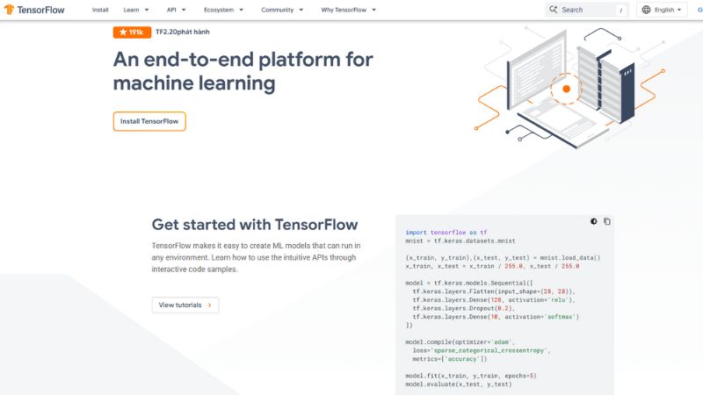Open the TF2.20 release announcement link

(183, 32)
